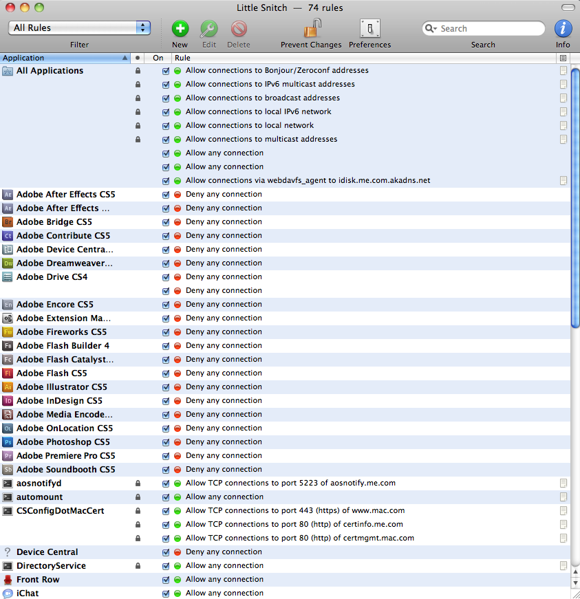The width and height of the screenshot is (580, 599).
Task: Select the Adobe Extension Manager row
Action: (x=285, y=318)
